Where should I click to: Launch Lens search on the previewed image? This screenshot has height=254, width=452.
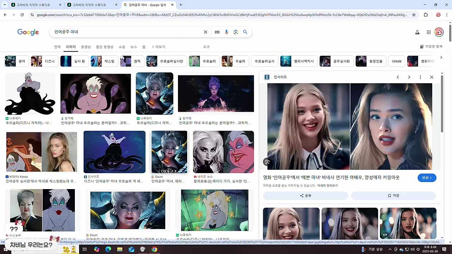pos(267,162)
